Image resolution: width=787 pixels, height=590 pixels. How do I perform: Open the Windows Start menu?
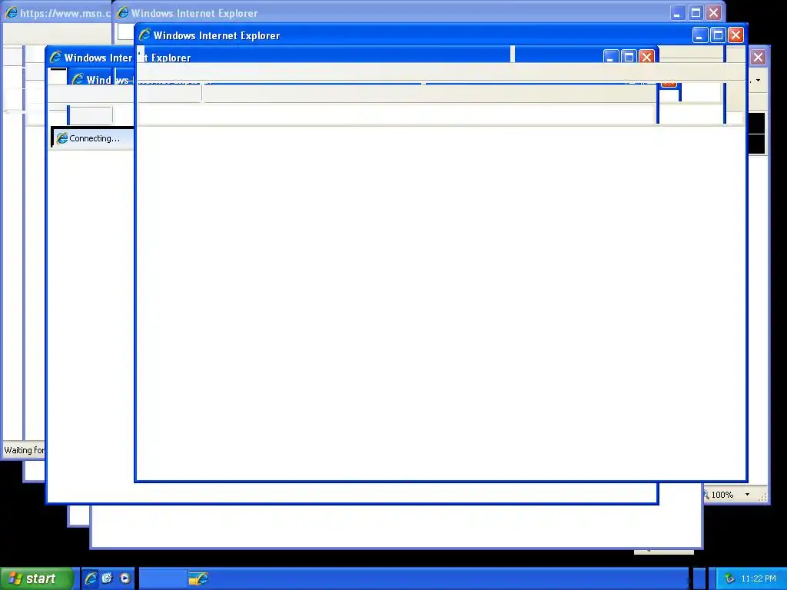coord(36,578)
